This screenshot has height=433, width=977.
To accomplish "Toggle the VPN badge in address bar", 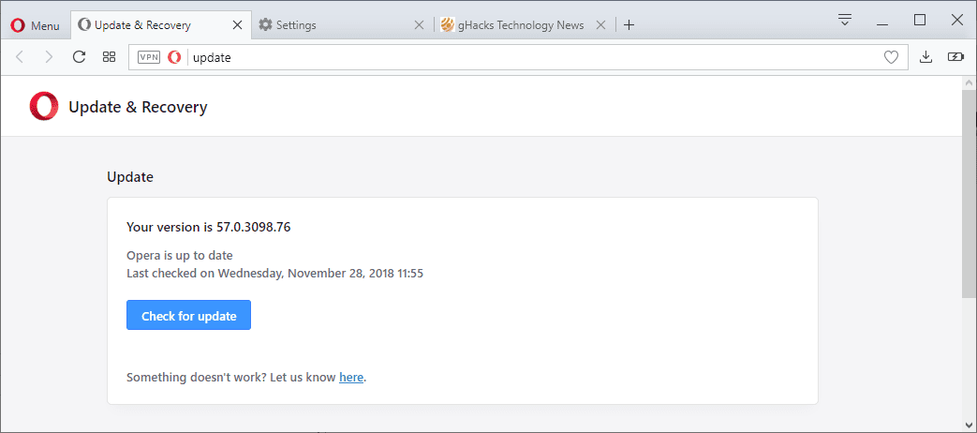I will click(149, 57).
